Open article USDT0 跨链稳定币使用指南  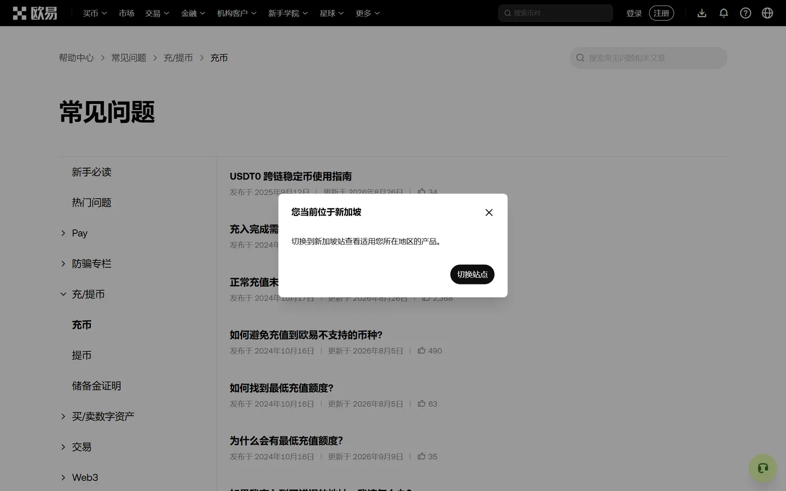coord(291,176)
